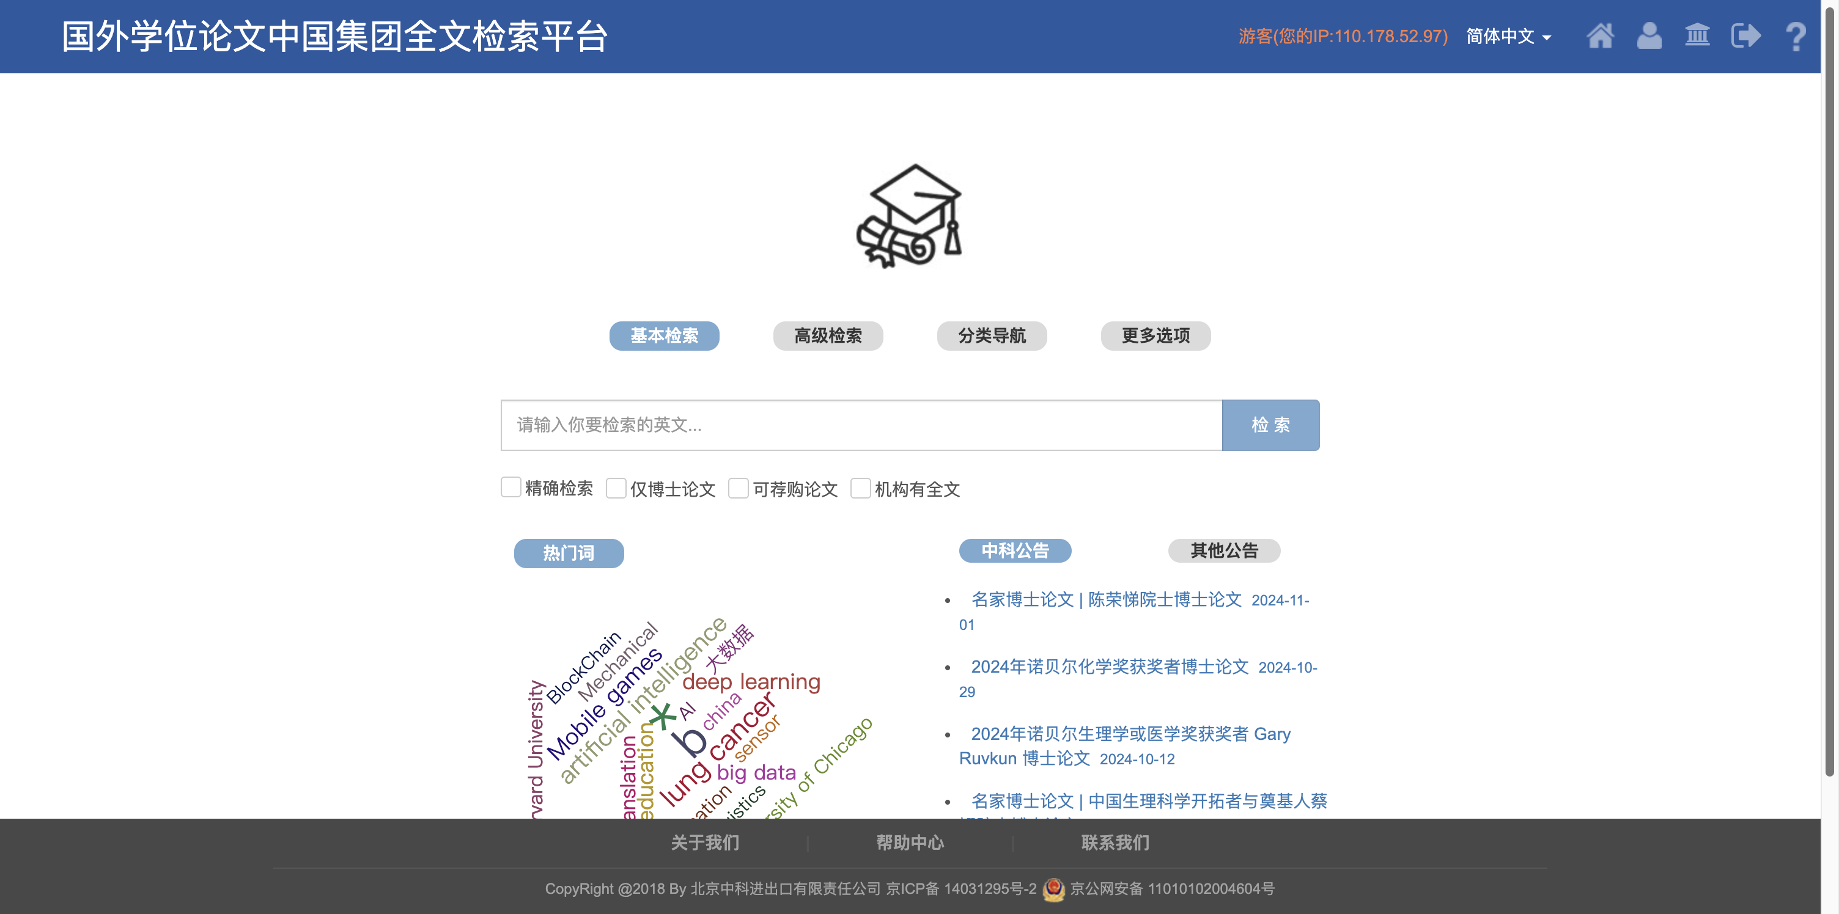Click the 检索 search button
The width and height of the screenshot is (1839, 914).
tap(1270, 425)
